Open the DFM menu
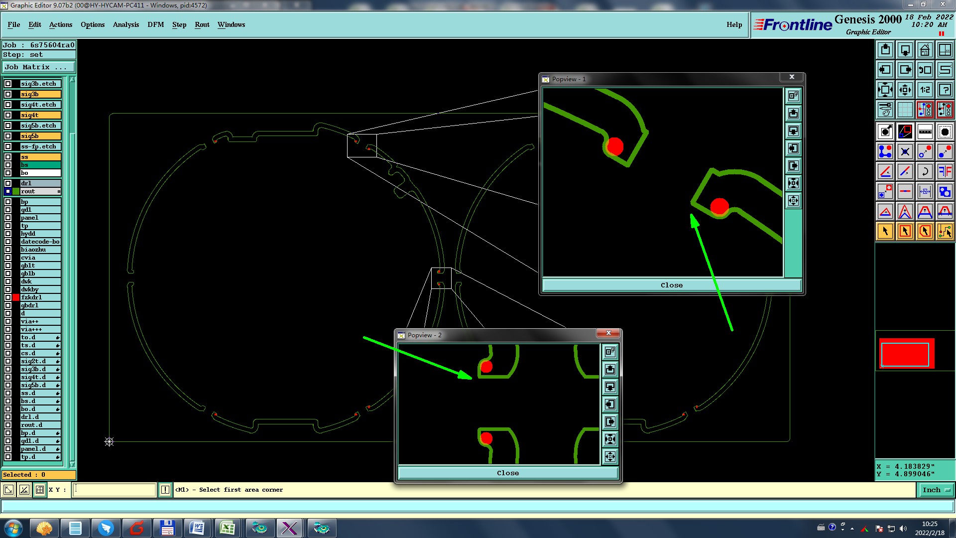This screenshot has width=956, height=538. [156, 24]
